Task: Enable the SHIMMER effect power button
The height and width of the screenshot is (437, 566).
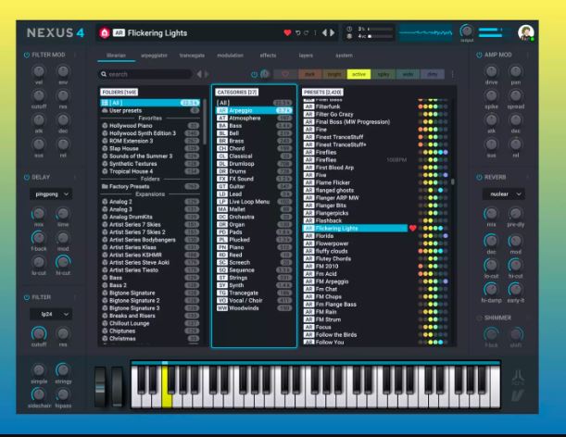Action: tap(479, 318)
